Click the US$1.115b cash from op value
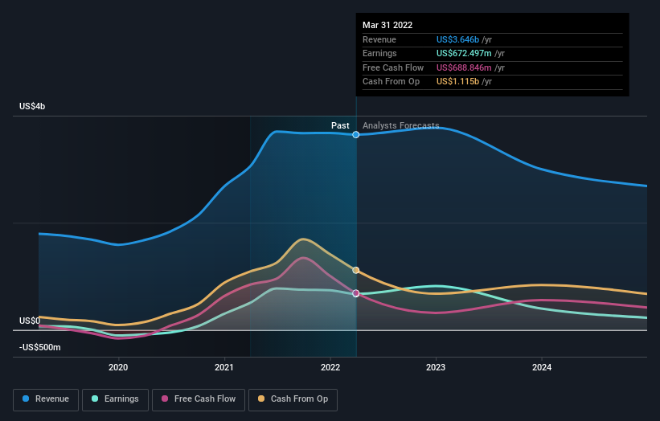The image size is (660, 421). tap(457, 82)
